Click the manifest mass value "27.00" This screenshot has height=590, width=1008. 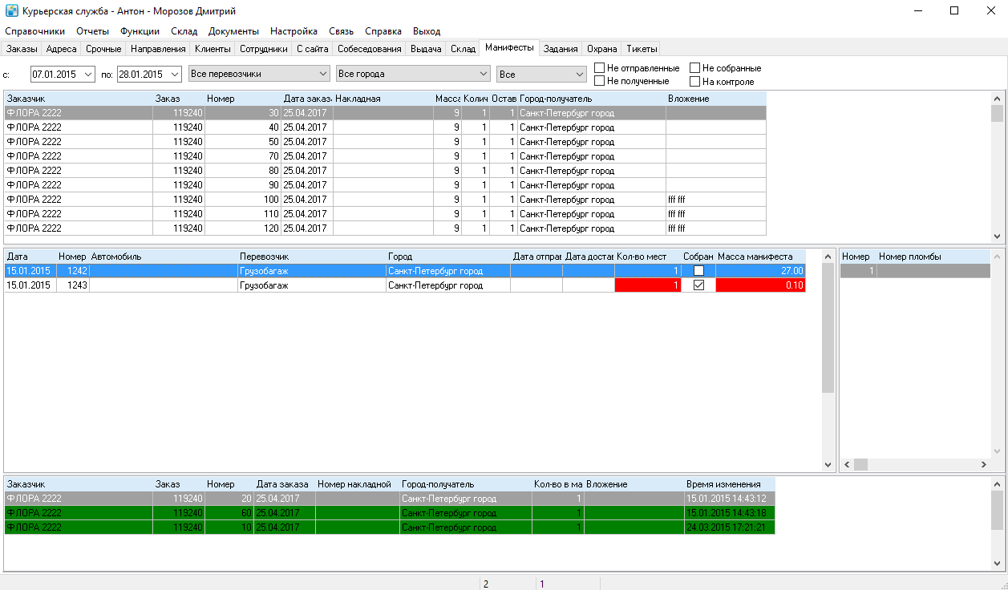[792, 271]
